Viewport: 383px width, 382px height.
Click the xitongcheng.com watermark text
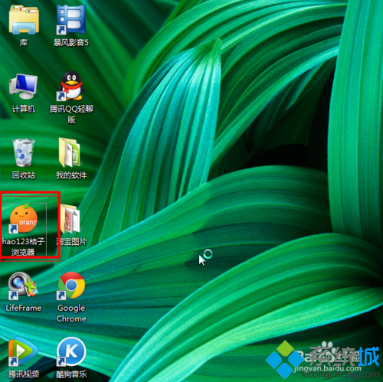pos(340,374)
